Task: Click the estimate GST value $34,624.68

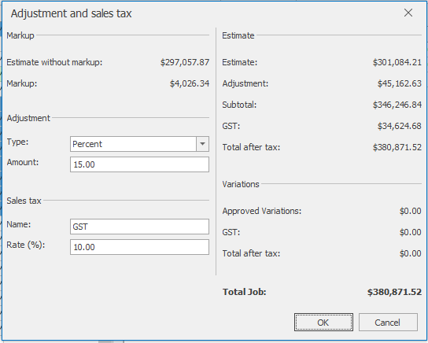Action: (x=400, y=126)
